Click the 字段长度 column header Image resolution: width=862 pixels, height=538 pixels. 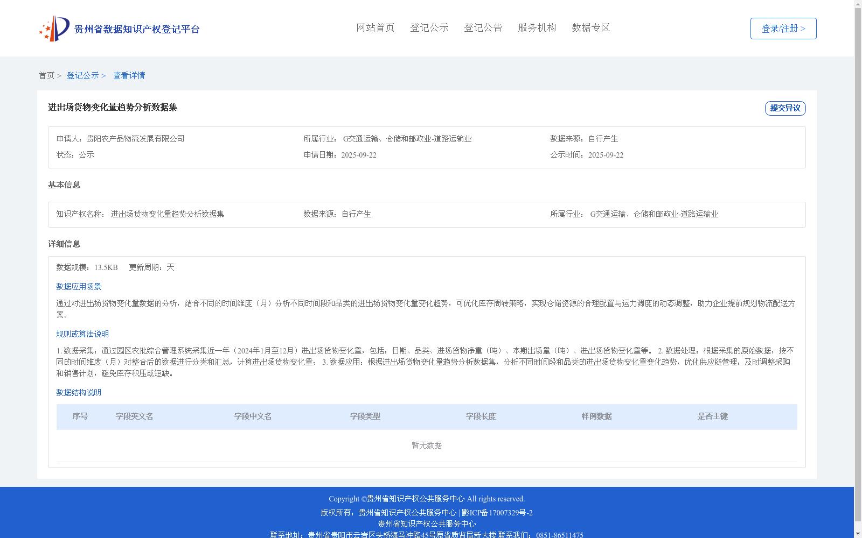tap(481, 416)
